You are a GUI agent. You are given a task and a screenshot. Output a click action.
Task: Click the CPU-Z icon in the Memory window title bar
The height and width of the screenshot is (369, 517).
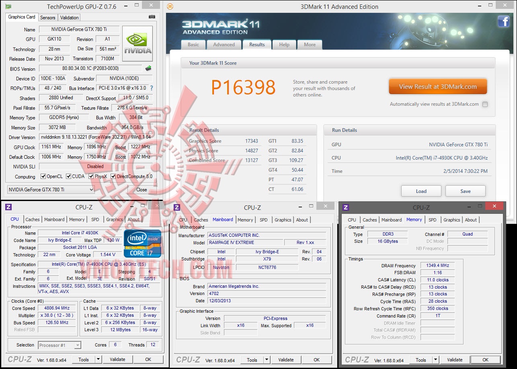(x=345, y=207)
